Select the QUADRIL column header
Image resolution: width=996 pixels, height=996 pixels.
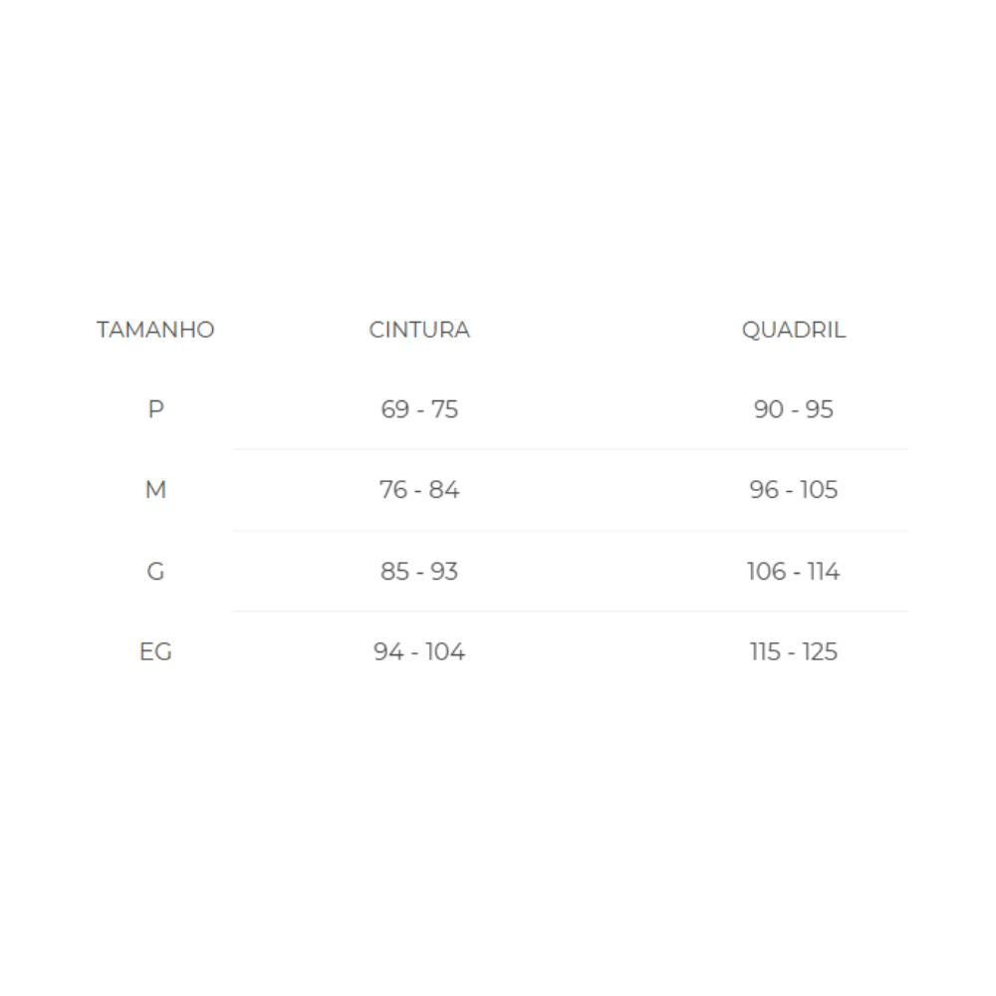(x=794, y=330)
